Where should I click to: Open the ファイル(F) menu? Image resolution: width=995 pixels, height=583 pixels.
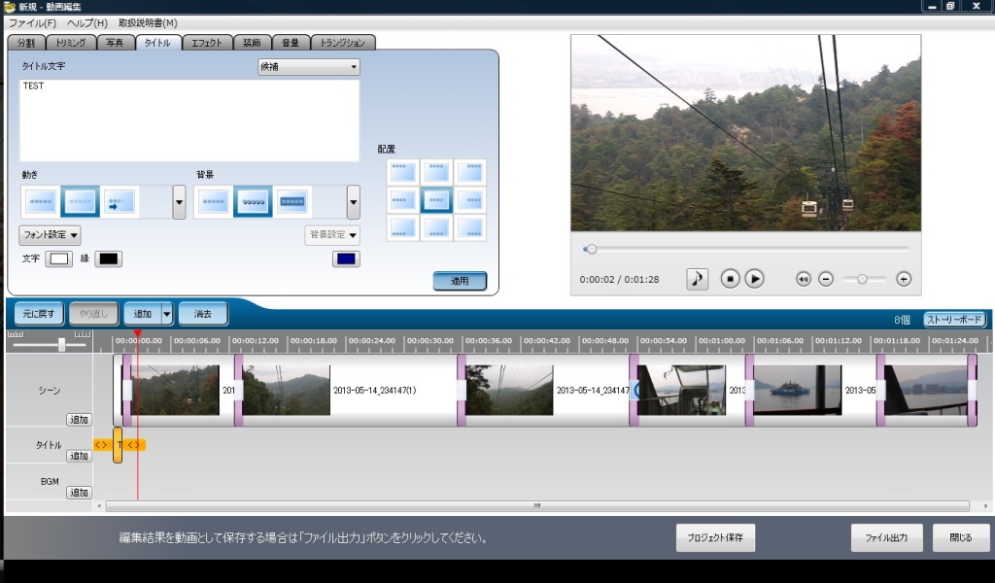click(32, 22)
